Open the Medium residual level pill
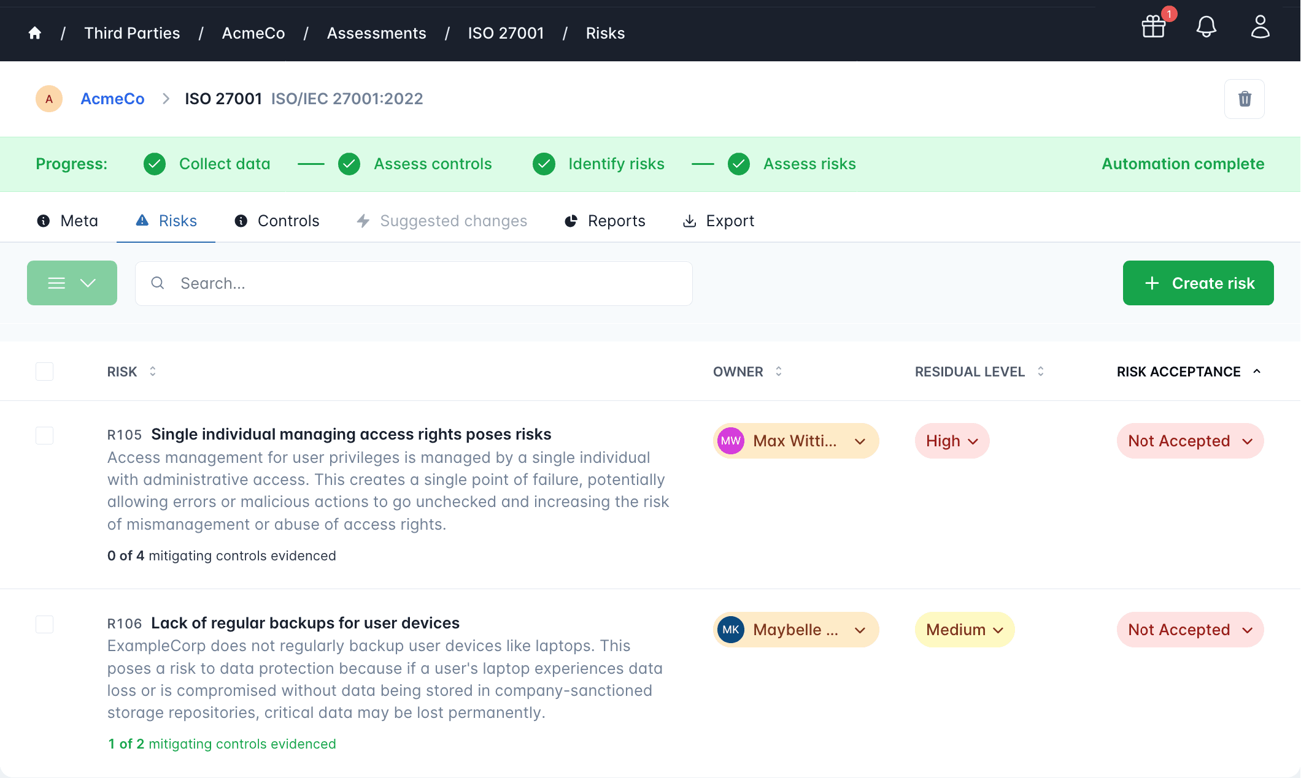Screen dimensions: 1301x778 [x=964, y=630]
